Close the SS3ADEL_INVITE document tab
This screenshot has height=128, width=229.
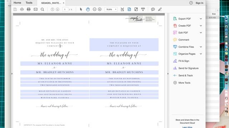64,3
